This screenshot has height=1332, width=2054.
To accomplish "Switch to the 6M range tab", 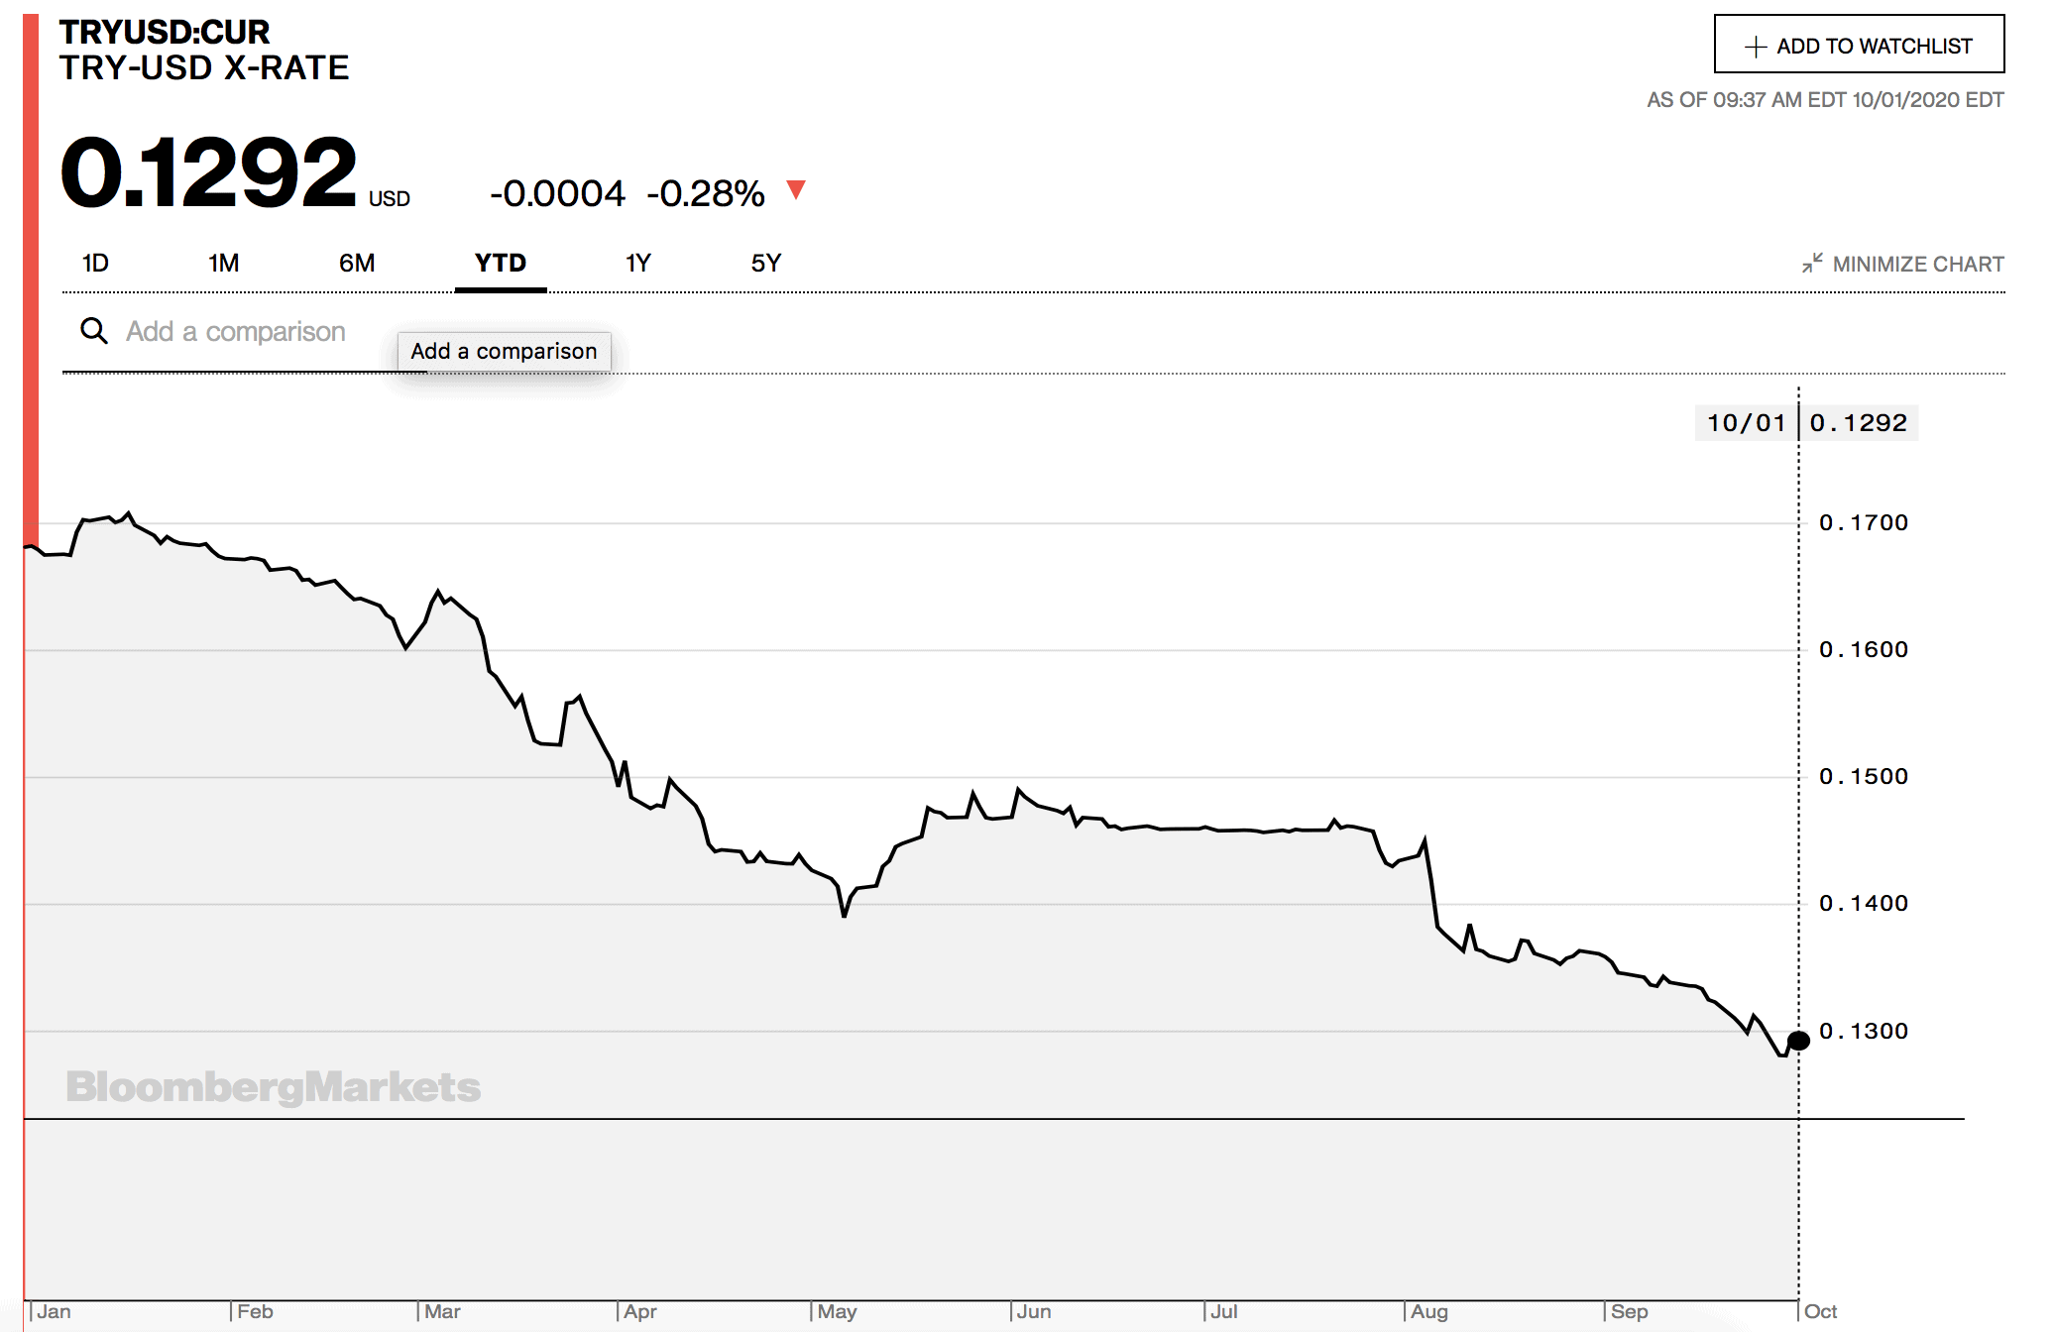I will (x=357, y=263).
